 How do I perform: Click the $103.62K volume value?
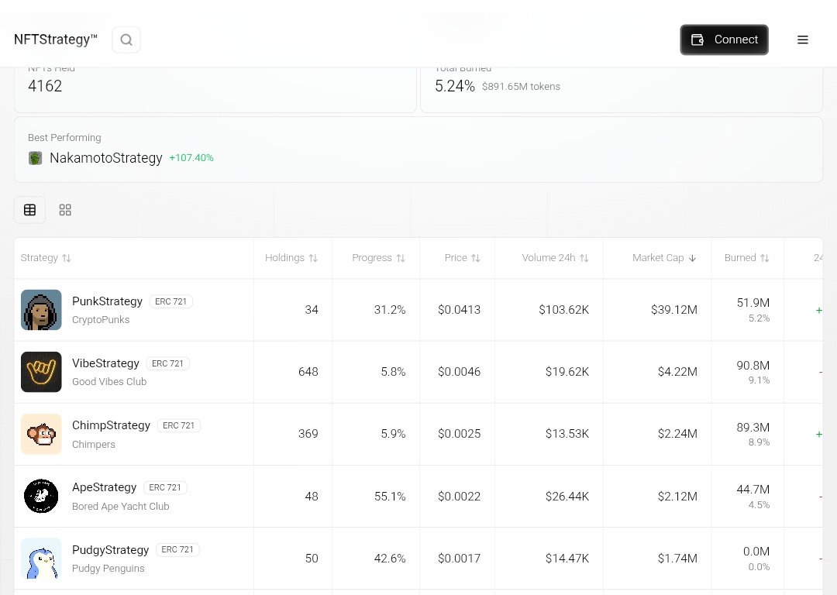[x=563, y=310]
